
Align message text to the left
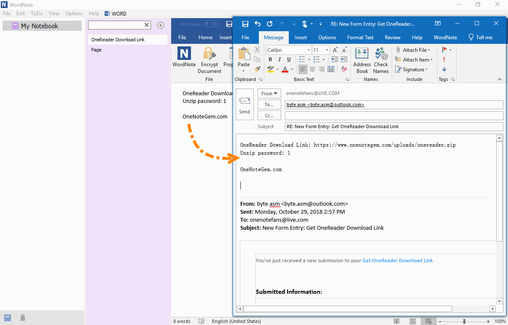[x=303, y=69]
